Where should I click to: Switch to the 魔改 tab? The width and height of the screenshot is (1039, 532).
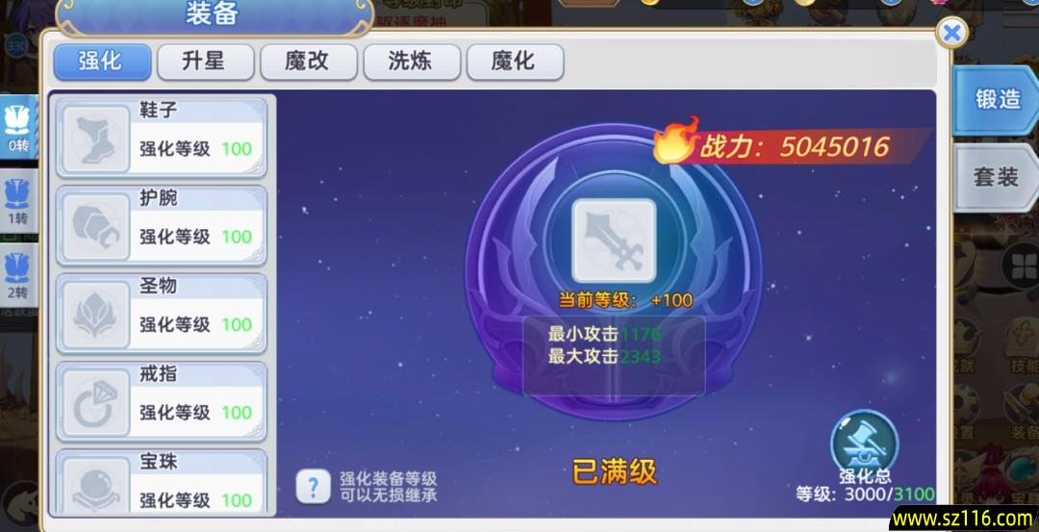tap(309, 63)
